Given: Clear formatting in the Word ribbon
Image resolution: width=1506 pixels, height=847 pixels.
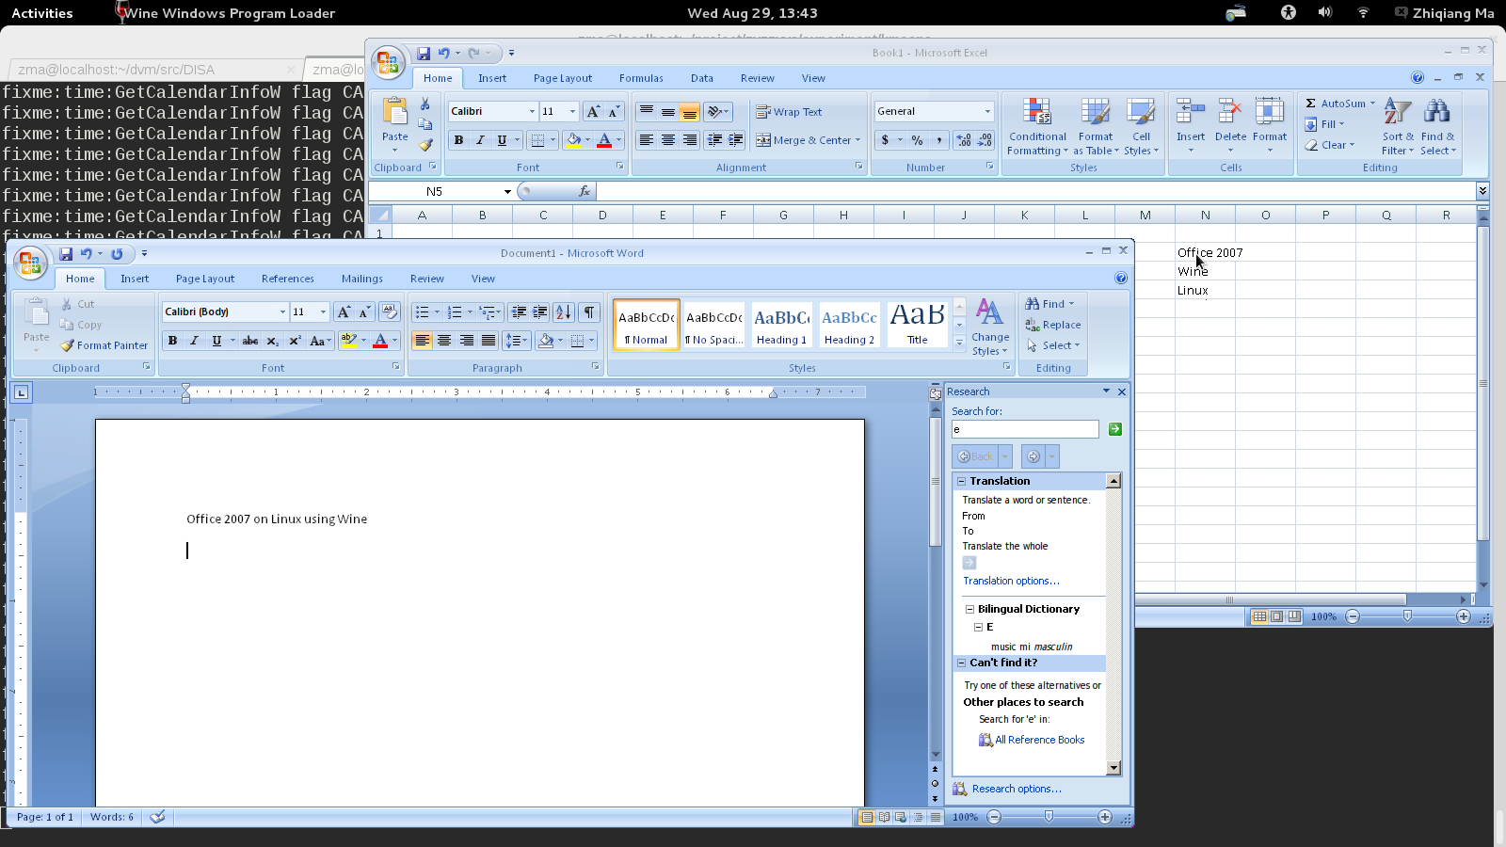Looking at the screenshot, I should click(390, 312).
